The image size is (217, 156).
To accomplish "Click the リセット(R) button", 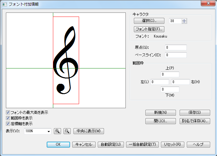I will coord(172,144).
